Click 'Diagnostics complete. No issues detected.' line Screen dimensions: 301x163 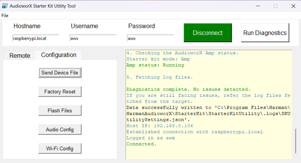coord(188,89)
